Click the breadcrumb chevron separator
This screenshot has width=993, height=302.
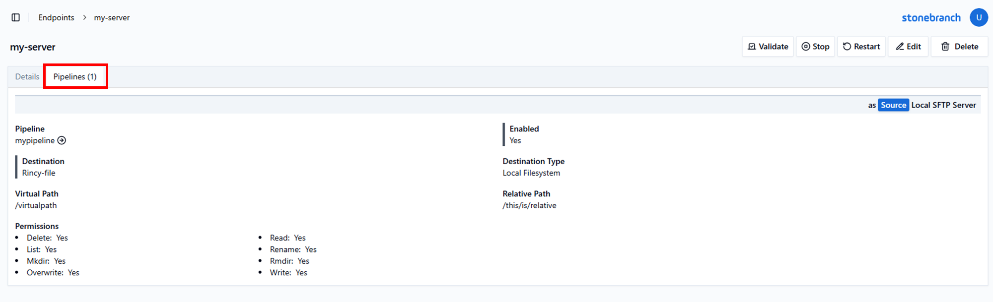pos(84,18)
